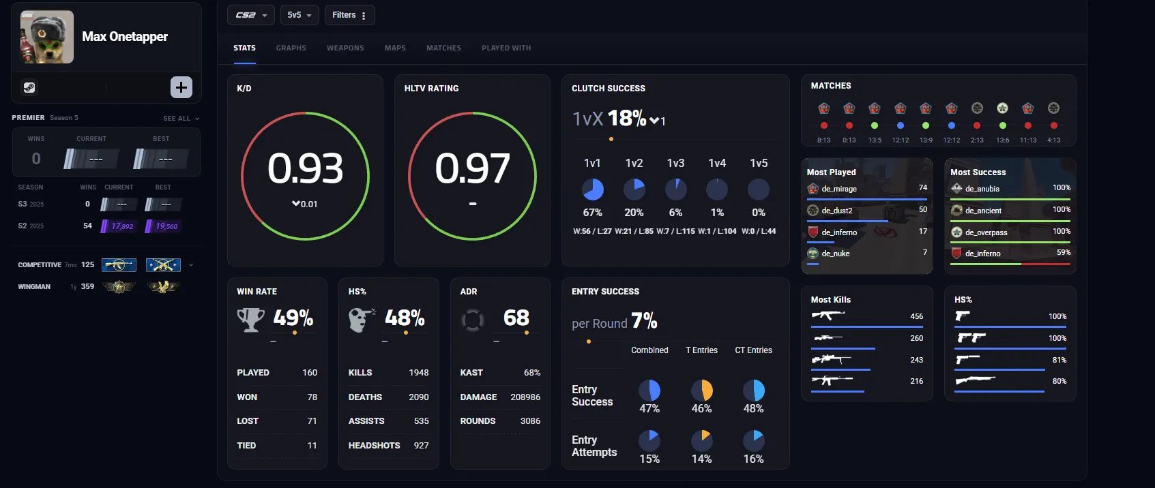This screenshot has height=488, width=1155.
Task: Open the match icon with score 8:13
Action: (824, 108)
